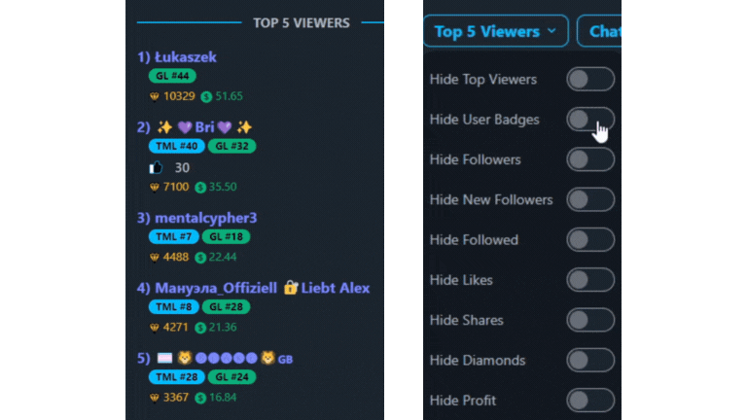Open the Łukaszek viewer name link
Image resolution: width=747 pixels, height=420 pixels.
(x=186, y=57)
